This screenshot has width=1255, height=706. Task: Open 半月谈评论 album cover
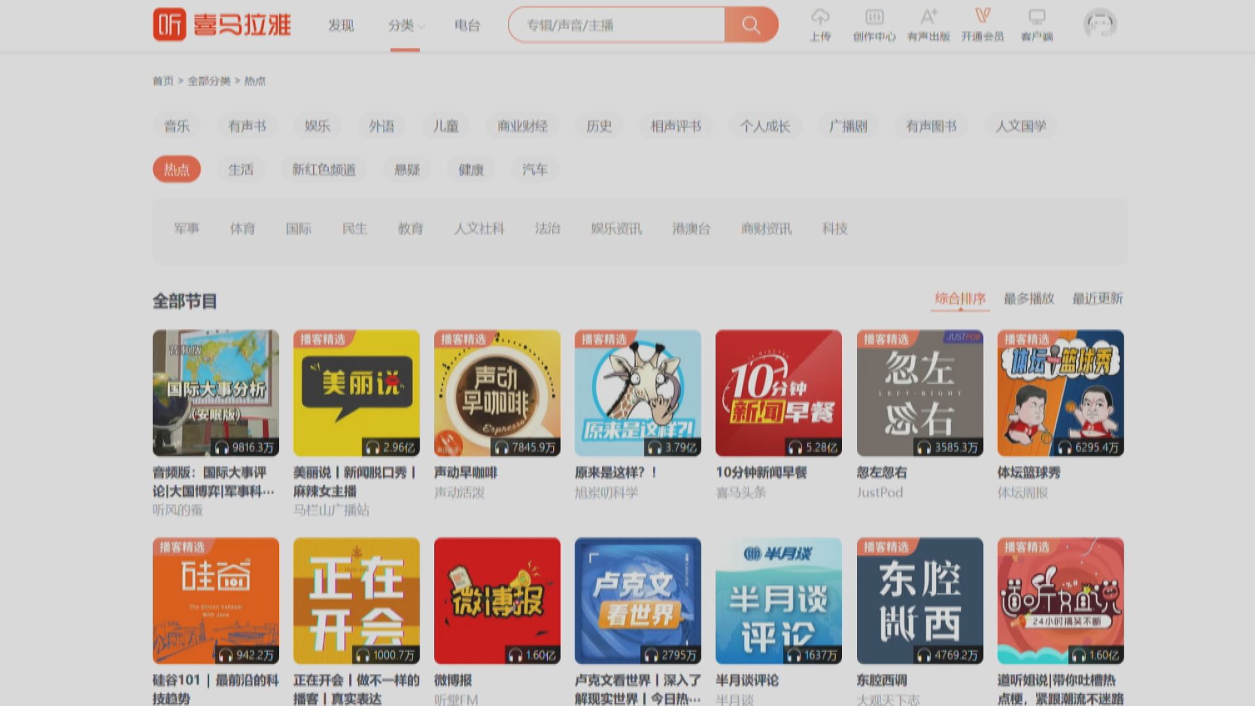click(x=778, y=601)
